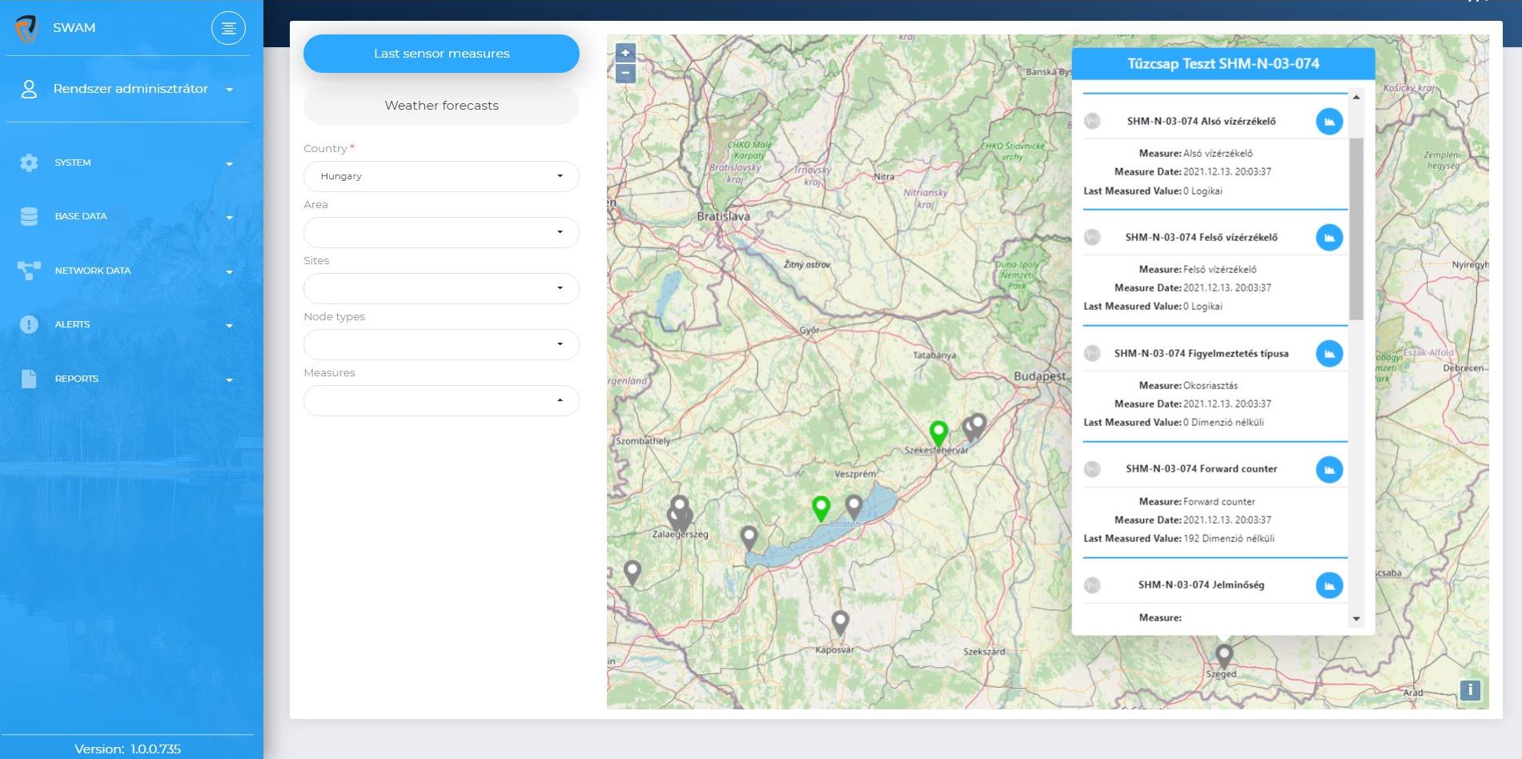1522x759 pixels.
Task: Expand the Rendszer adminisztrátor user menu
Action: (131, 89)
